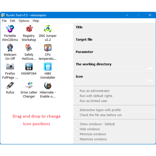Click the Parameter input box
Viewport: 156px width, 156px height.
click(x=114, y=57)
